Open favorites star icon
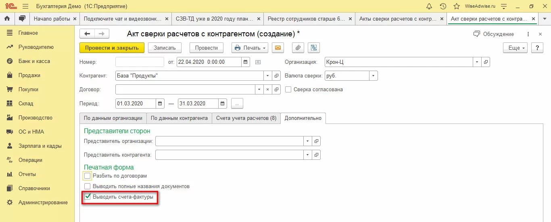 pos(456,6)
